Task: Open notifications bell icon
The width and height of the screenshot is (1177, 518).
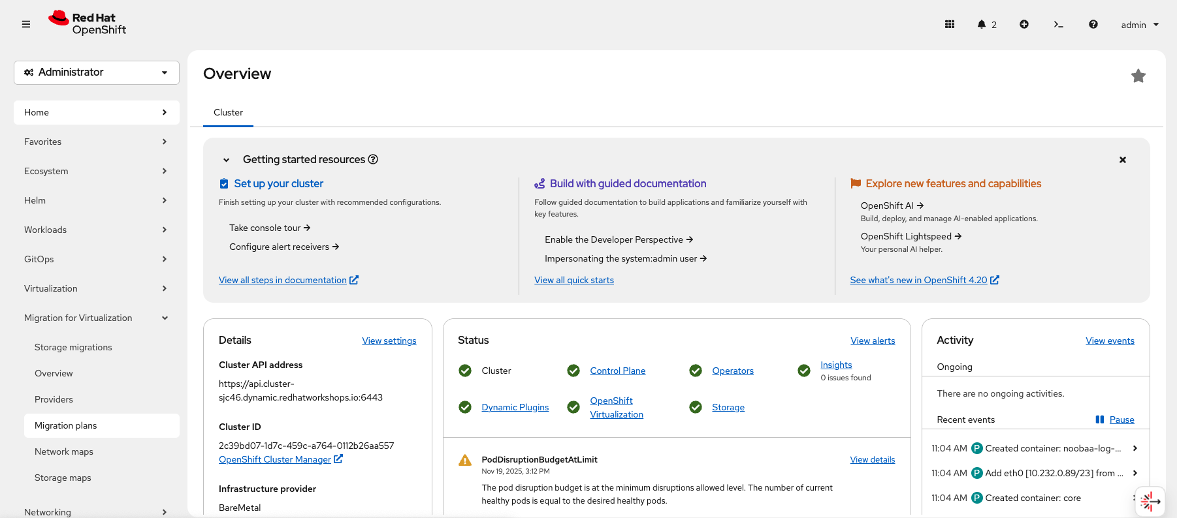Action: pyautogui.click(x=982, y=24)
